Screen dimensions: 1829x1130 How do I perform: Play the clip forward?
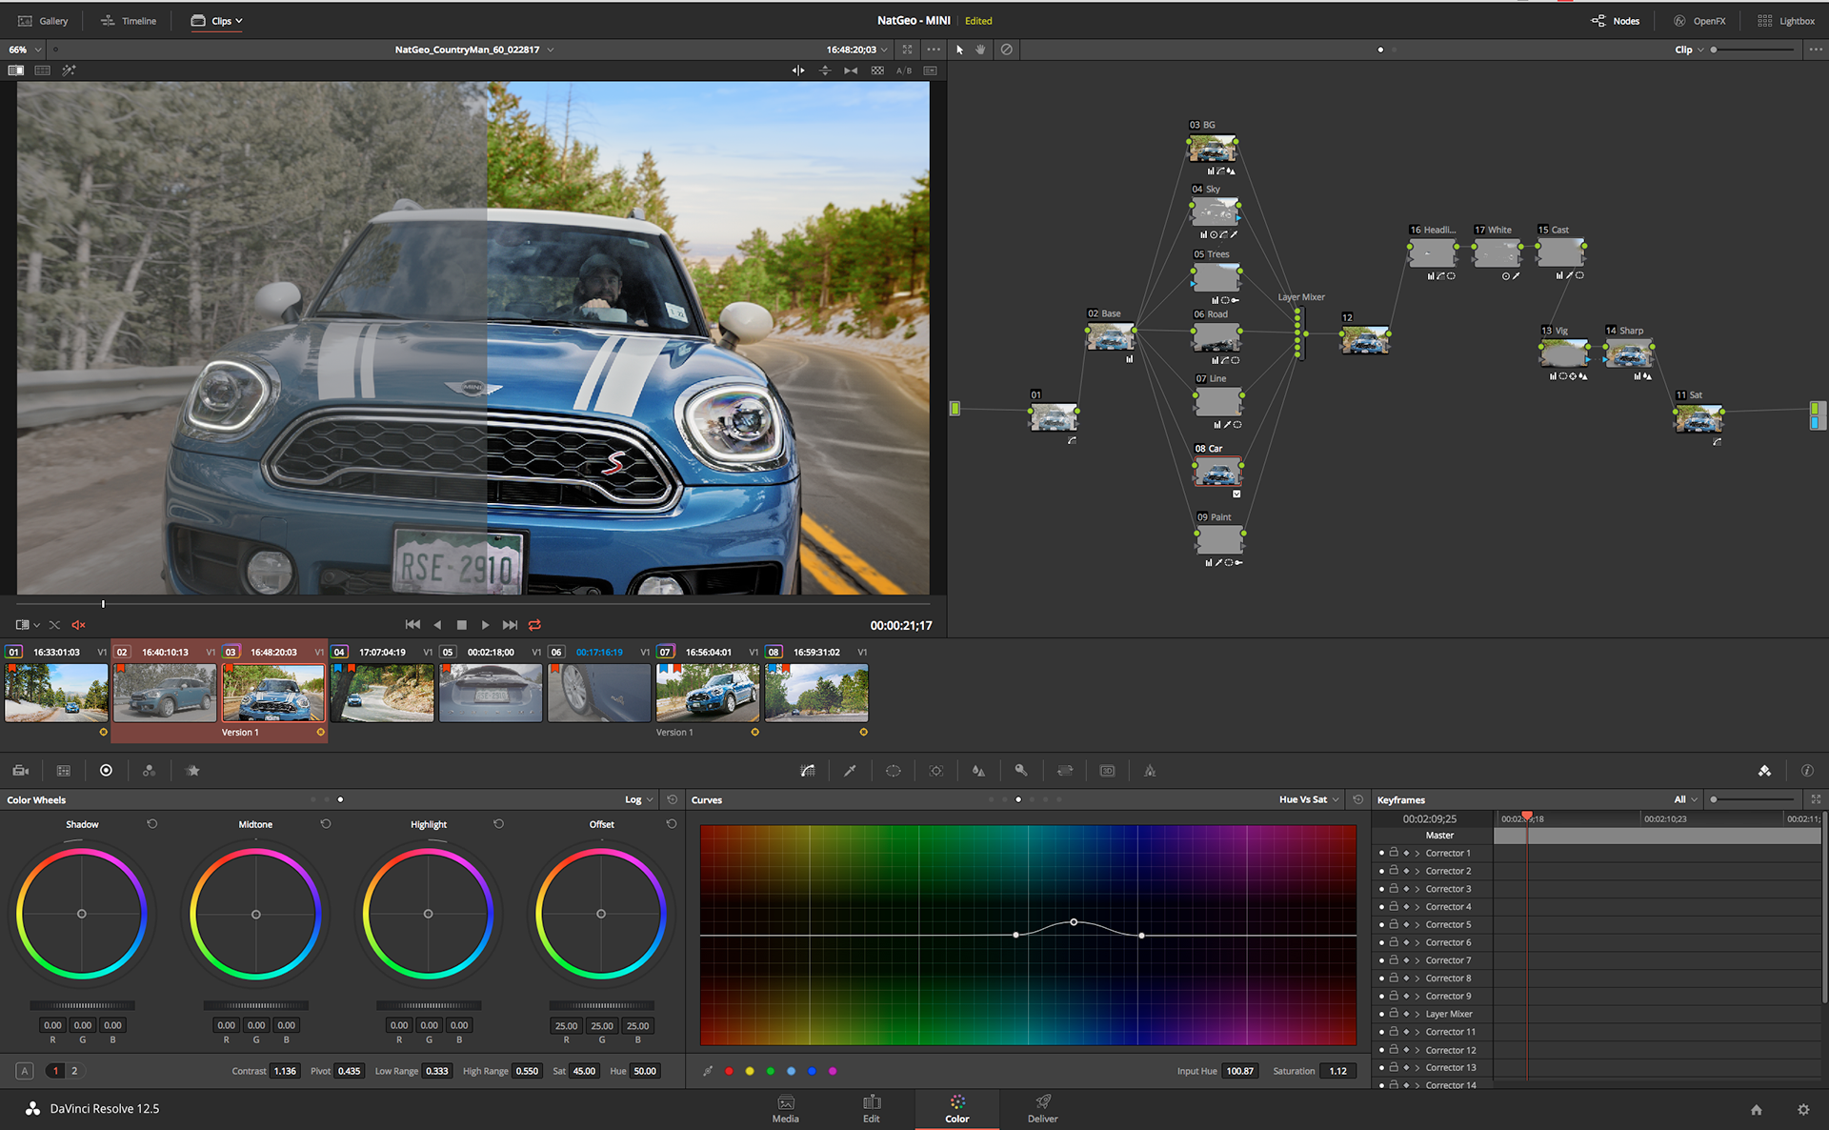point(485,625)
